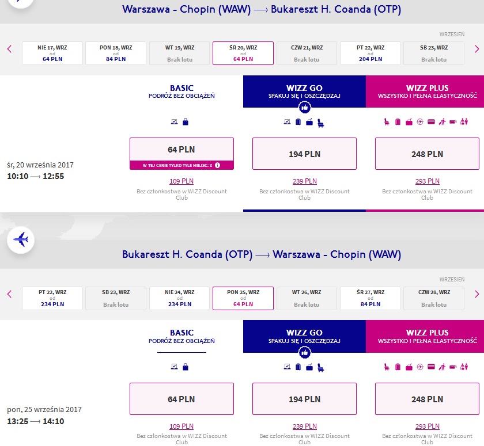Click 109 PLN non-member price for return BASIC
The height and width of the screenshot is (446, 484).
tap(181, 426)
